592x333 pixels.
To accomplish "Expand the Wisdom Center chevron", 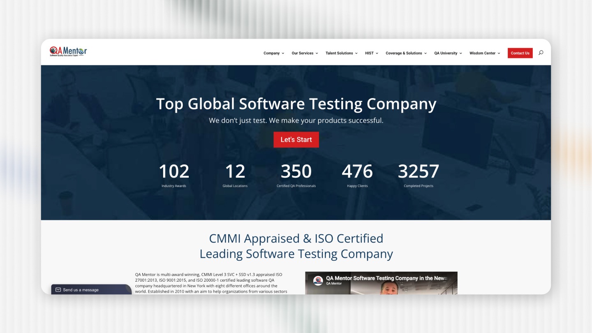I will click(499, 53).
